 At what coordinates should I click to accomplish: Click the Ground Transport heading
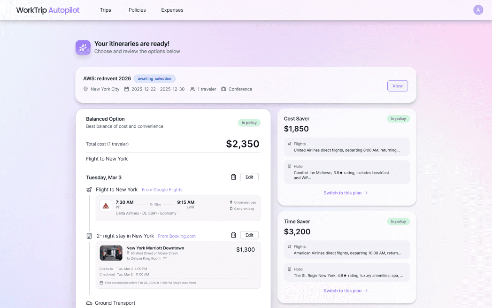coord(115,303)
